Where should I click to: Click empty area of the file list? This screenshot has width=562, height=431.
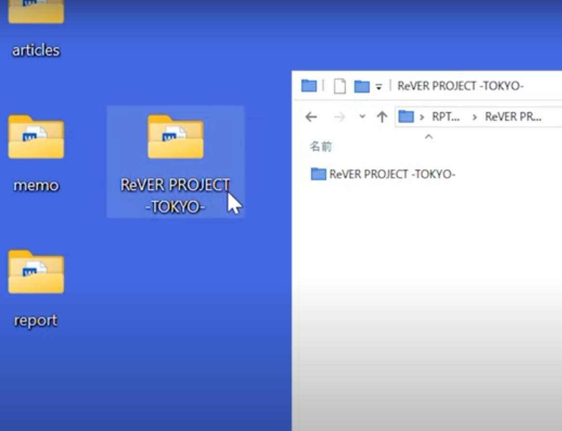pos(427,289)
